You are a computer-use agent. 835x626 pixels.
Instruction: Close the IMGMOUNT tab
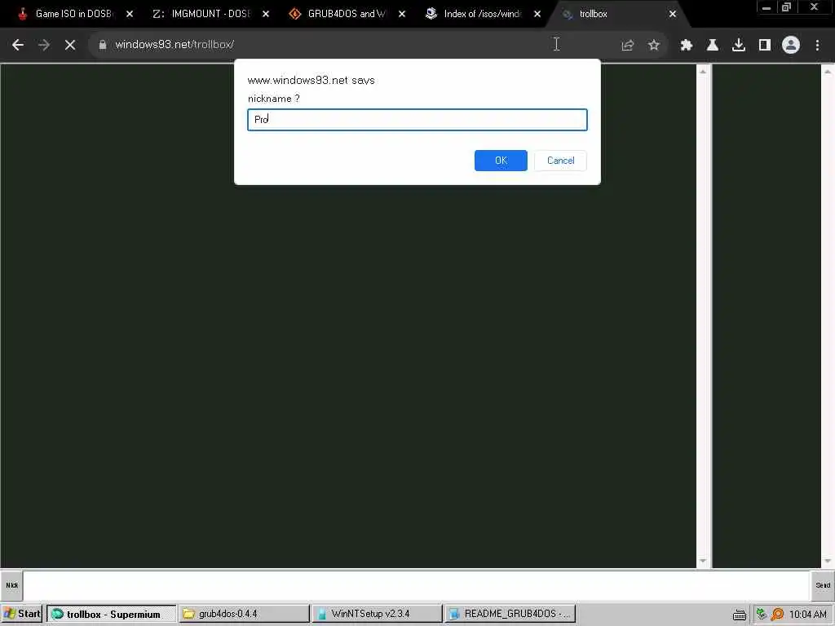point(266,14)
